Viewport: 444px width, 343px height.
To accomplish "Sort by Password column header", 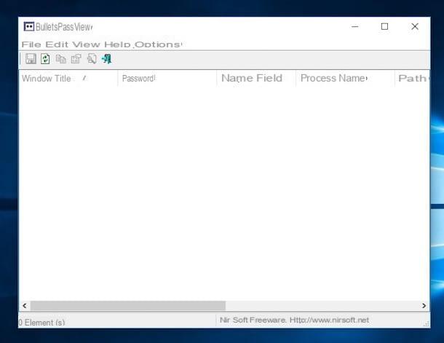I will click(x=167, y=78).
